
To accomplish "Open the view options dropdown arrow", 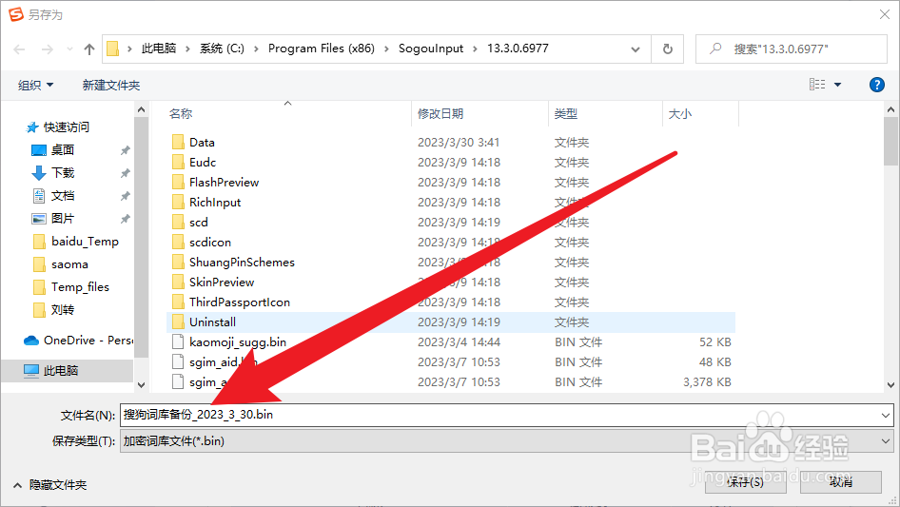I will [837, 85].
